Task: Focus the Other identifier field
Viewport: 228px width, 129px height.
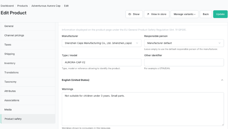Action: pyautogui.click(x=184, y=62)
